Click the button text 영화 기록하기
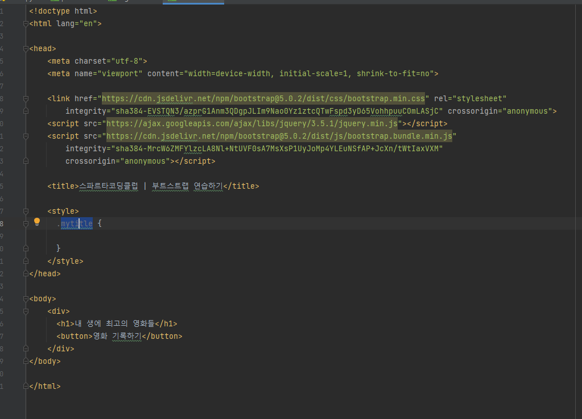Image resolution: width=582 pixels, height=419 pixels. (117, 337)
